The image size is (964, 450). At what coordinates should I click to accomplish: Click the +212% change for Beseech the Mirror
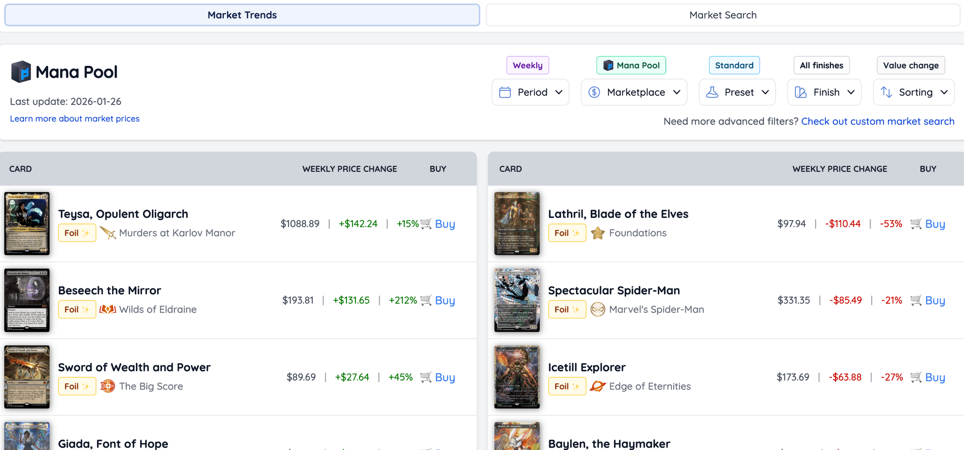pyautogui.click(x=403, y=300)
